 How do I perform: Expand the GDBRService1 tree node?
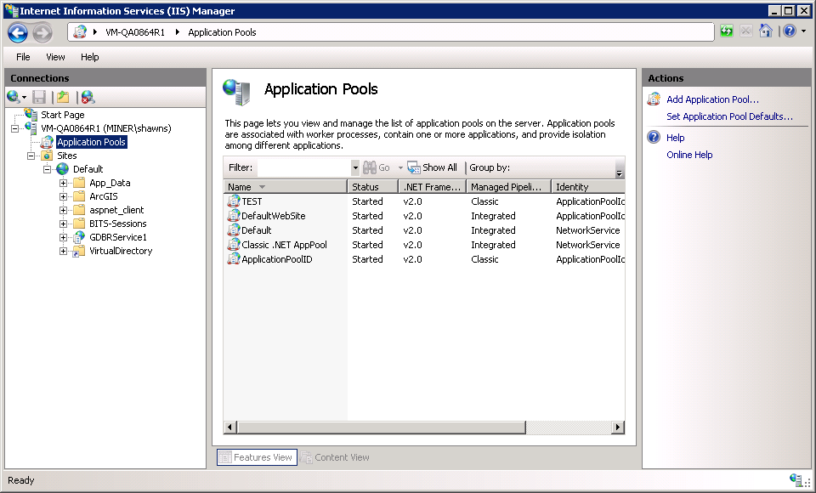coord(64,237)
